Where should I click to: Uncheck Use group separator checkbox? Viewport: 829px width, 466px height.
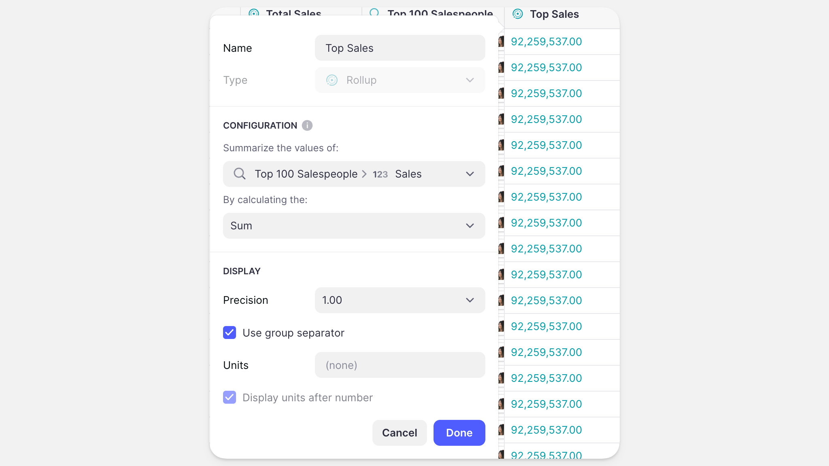230,333
